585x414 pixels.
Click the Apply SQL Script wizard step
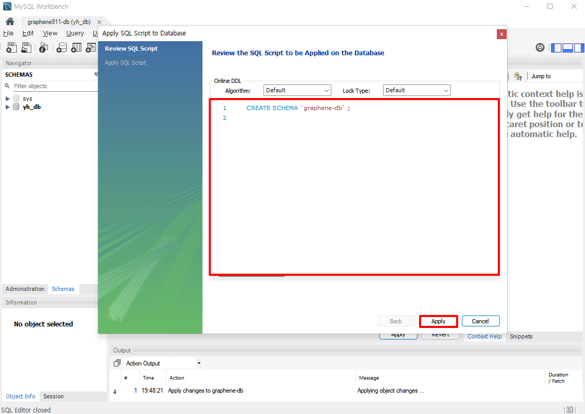(125, 63)
